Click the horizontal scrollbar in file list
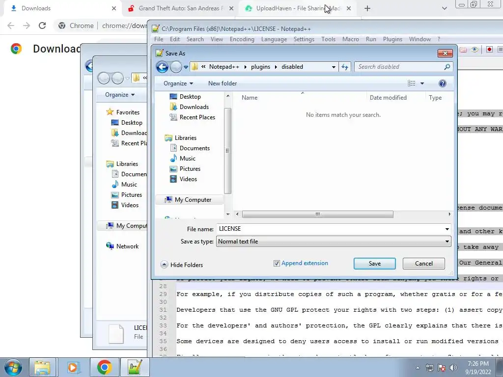The height and width of the screenshot is (377, 503). click(318, 214)
